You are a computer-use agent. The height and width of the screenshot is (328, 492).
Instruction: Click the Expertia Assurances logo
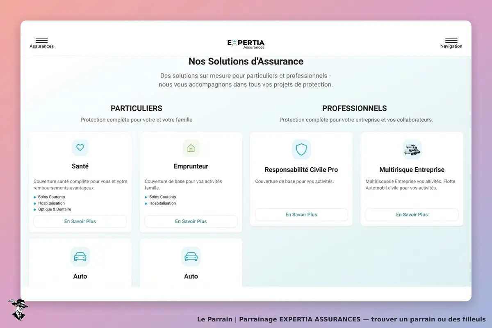[246, 44]
